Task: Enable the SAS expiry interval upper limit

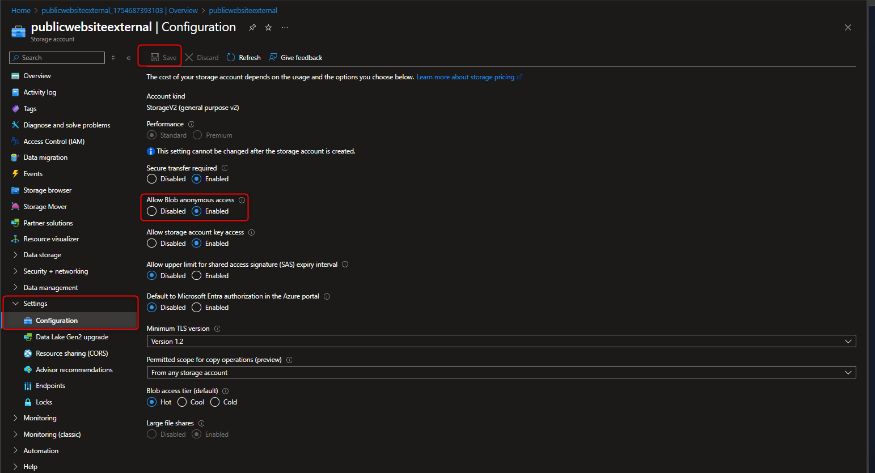Action: [197, 275]
